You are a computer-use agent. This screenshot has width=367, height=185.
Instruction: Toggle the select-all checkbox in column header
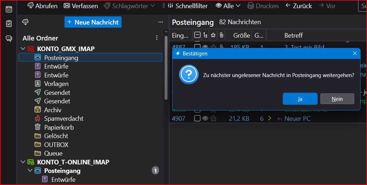197,35
